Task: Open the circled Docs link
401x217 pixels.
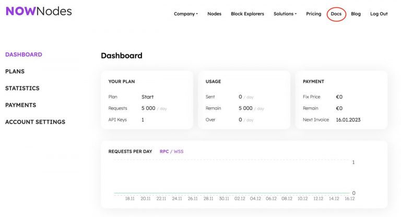Action: pos(336,14)
